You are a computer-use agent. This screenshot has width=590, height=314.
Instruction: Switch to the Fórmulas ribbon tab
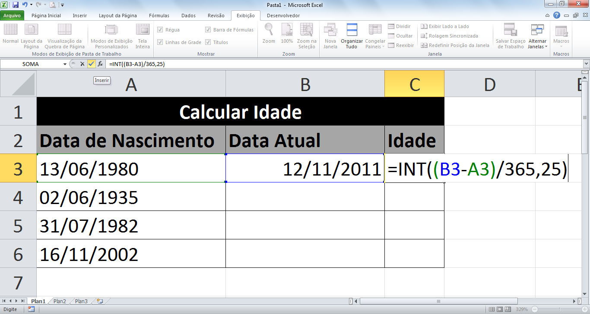coord(159,15)
